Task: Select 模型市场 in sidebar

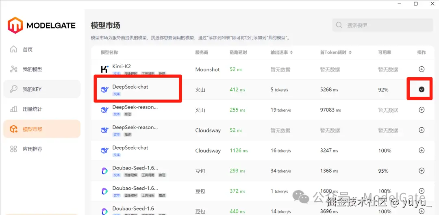Action: click(x=42, y=129)
